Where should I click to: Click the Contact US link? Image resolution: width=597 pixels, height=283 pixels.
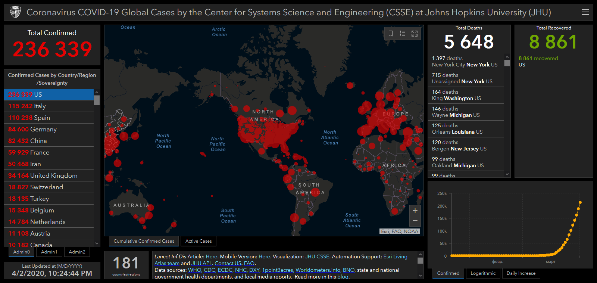tap(228, 263)
